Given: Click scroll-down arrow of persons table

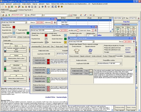Looking at the screenshot, I should (112, 29).
